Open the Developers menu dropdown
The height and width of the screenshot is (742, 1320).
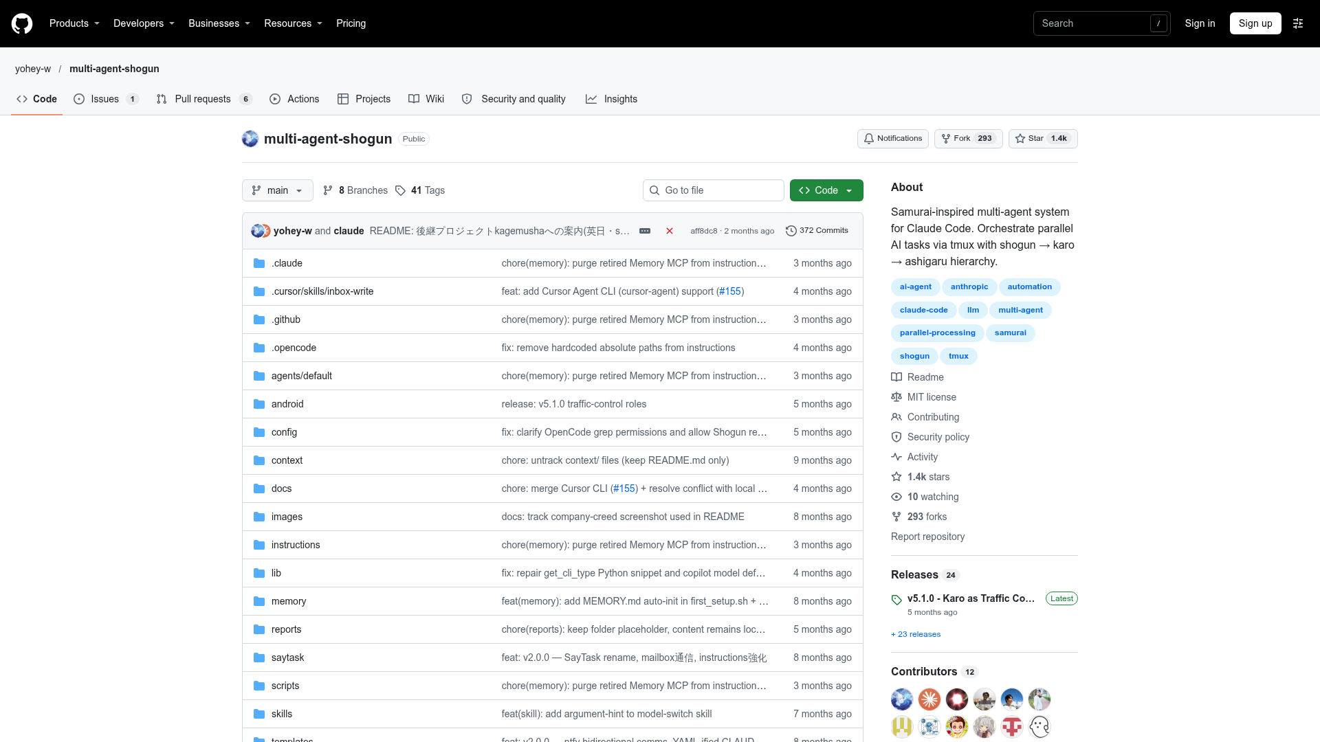coord(144,23)
